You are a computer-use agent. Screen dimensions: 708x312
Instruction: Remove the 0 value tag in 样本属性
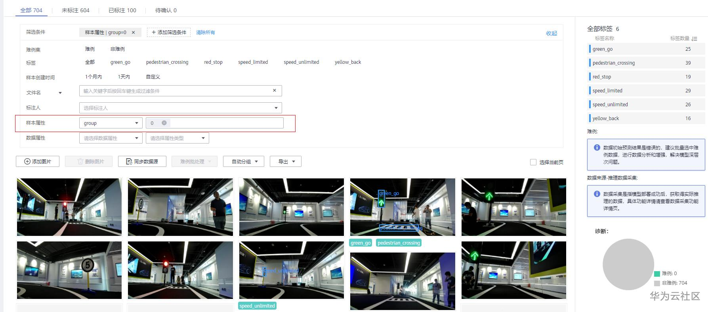[x=164, y=123]
